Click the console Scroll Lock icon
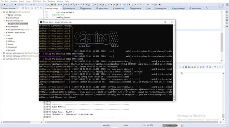Viewport: 229px width, 128px height. pos(195,67)
